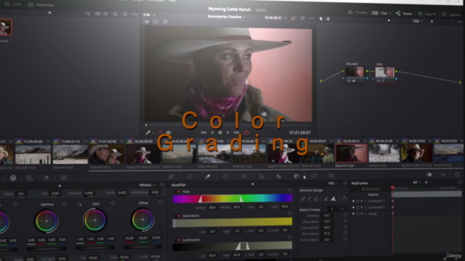Expand the Corrector 1 keyframe row

click(365, 201)
